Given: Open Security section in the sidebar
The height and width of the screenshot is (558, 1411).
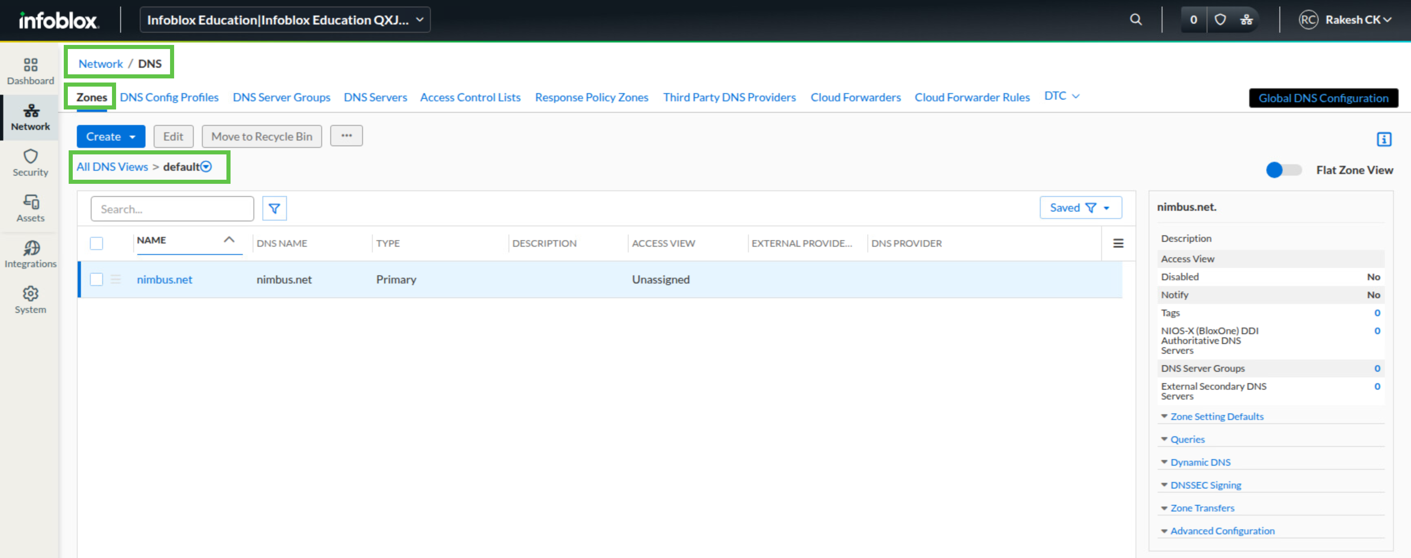Looking at the screenshot, I should [31, 163].
